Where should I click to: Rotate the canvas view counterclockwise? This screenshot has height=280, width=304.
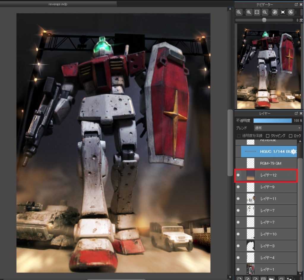(275, 12)
